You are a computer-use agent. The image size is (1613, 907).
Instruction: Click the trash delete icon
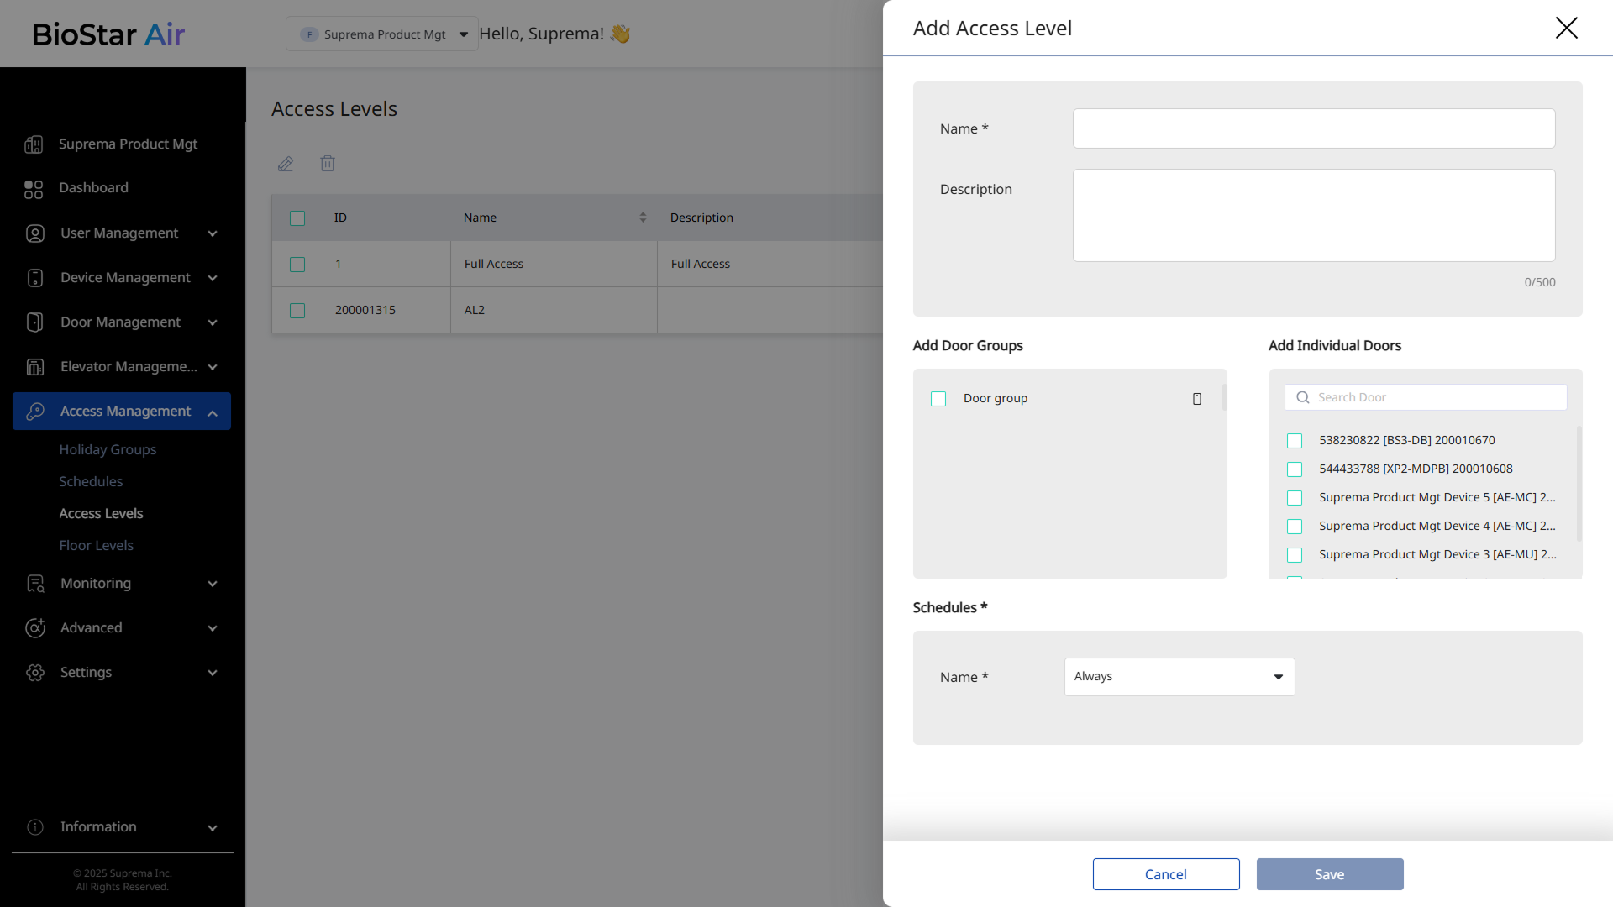click(328, 164)
